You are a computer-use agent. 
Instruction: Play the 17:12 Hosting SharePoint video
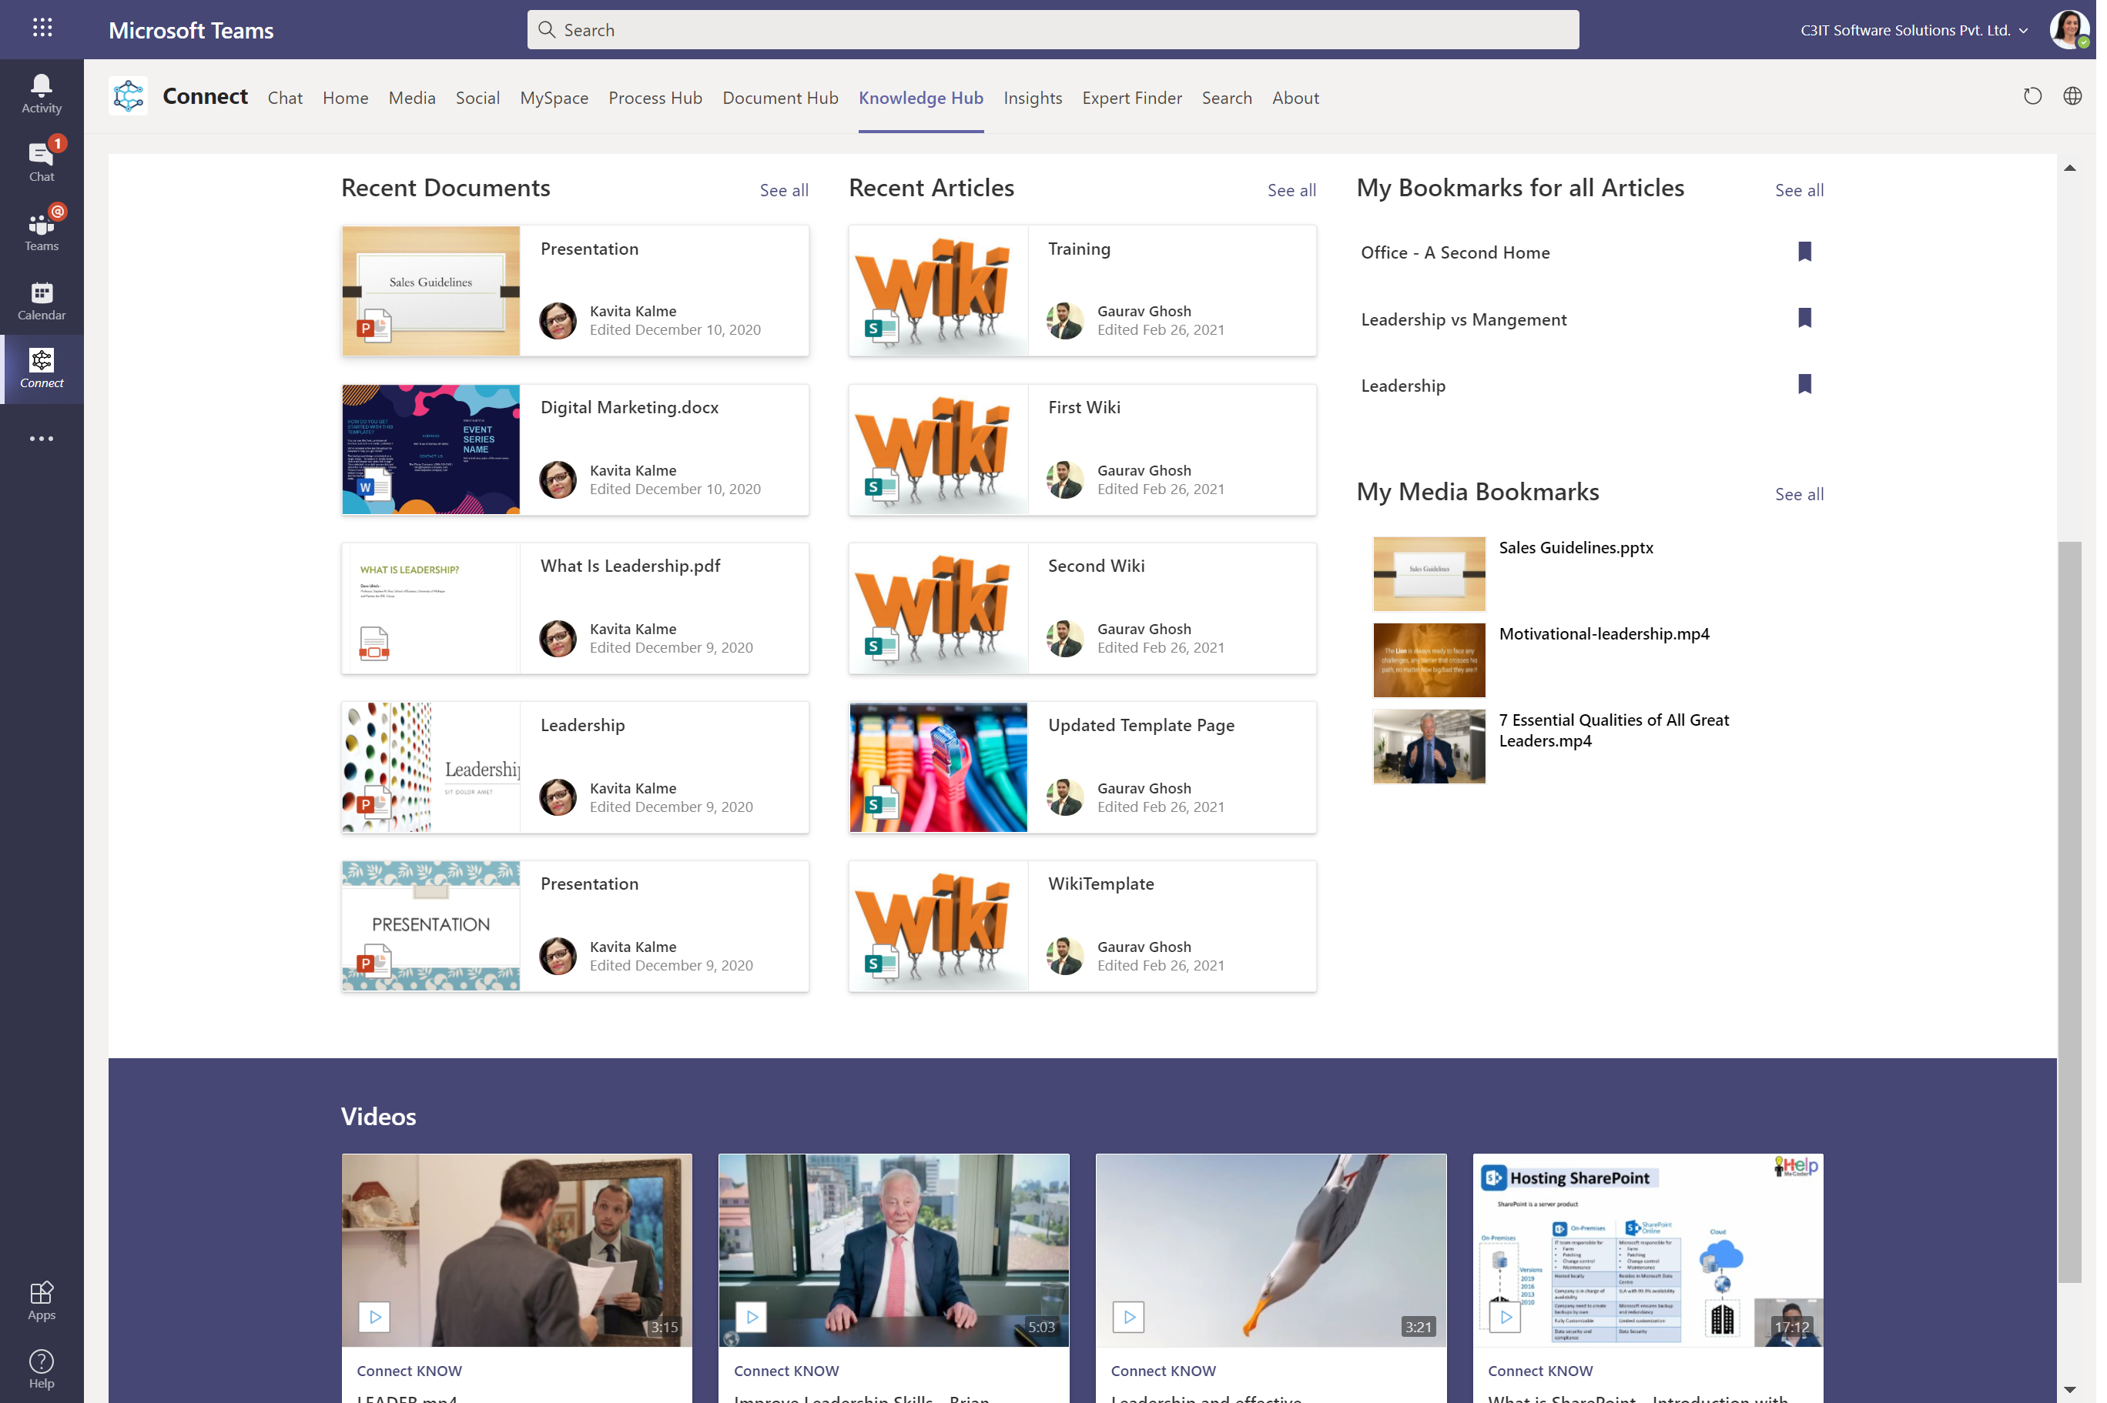point(1506,1316)
